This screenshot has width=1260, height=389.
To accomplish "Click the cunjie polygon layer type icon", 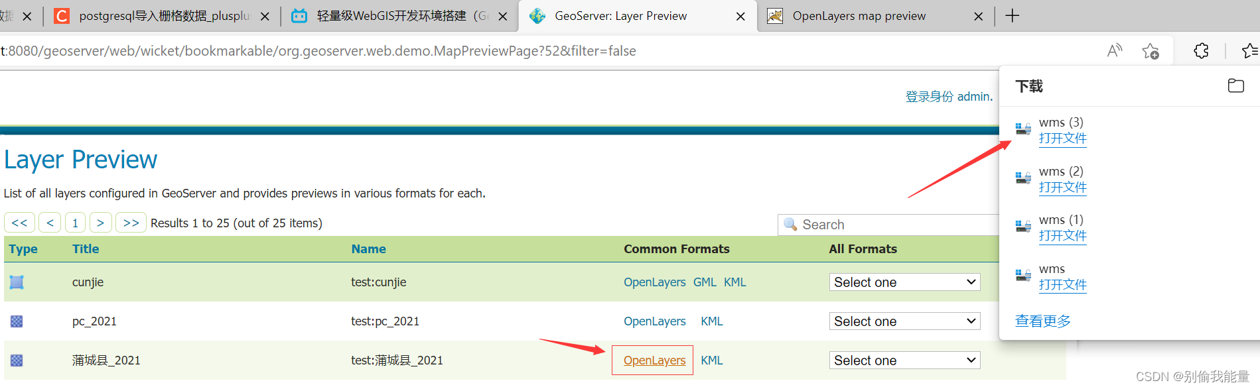I will (x=17, y=282).
